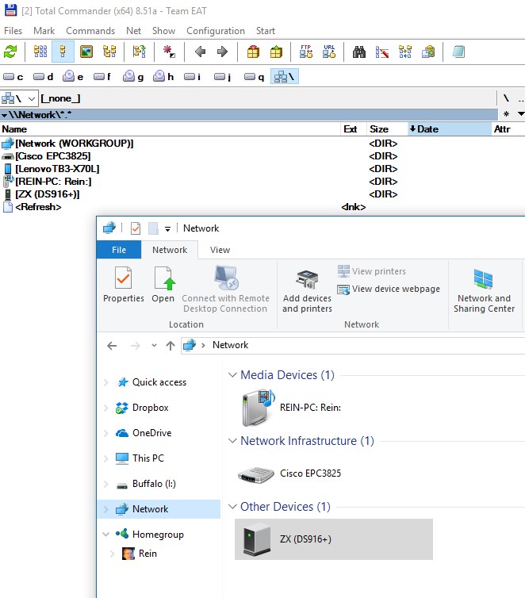
Task: Open FTP connect toolbar icon
Action: (306, 52)
